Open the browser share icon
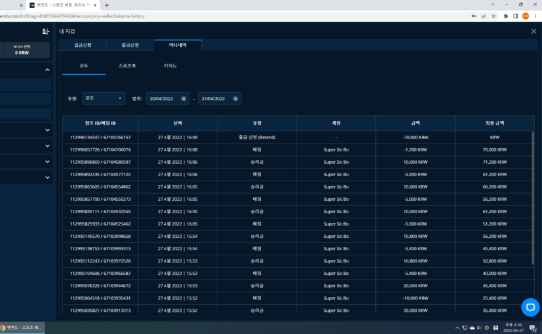542x334 pixels. pos(483,16)
